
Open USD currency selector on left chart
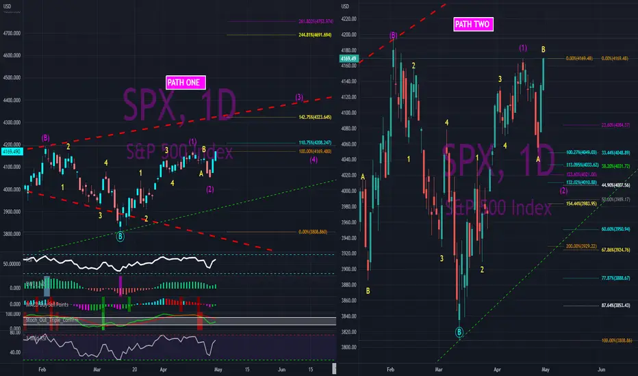point(7,6)
